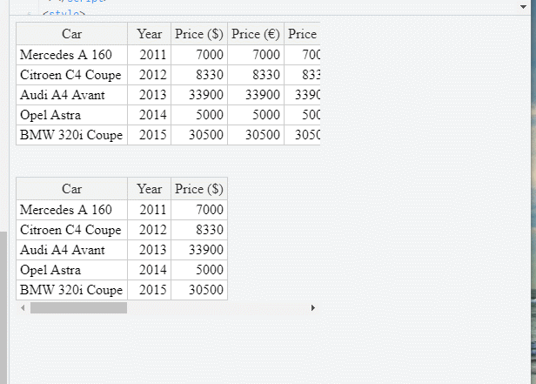Screen dimensions: 536x384
Task: Click price 33900 in bottom table
Action: [x=199, y=250]
